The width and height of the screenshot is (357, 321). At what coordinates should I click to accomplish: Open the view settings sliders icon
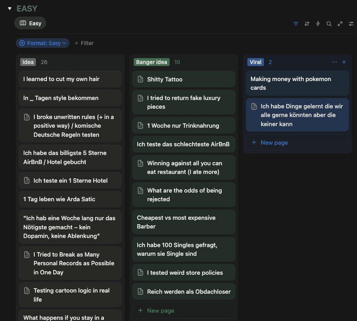(x=351, y=24)
